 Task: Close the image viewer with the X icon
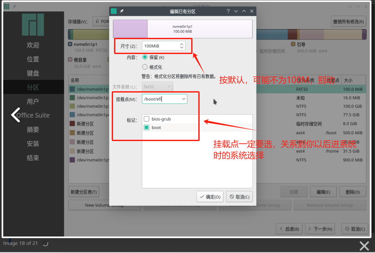(364, 246)
